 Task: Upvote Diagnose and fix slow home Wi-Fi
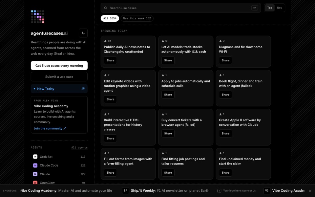point(222,41)
